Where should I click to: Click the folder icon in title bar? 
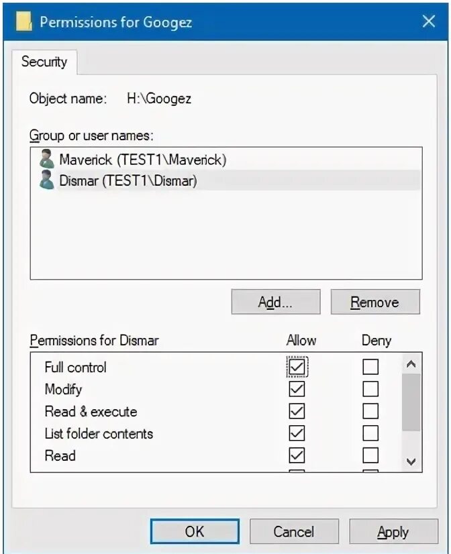24,21
